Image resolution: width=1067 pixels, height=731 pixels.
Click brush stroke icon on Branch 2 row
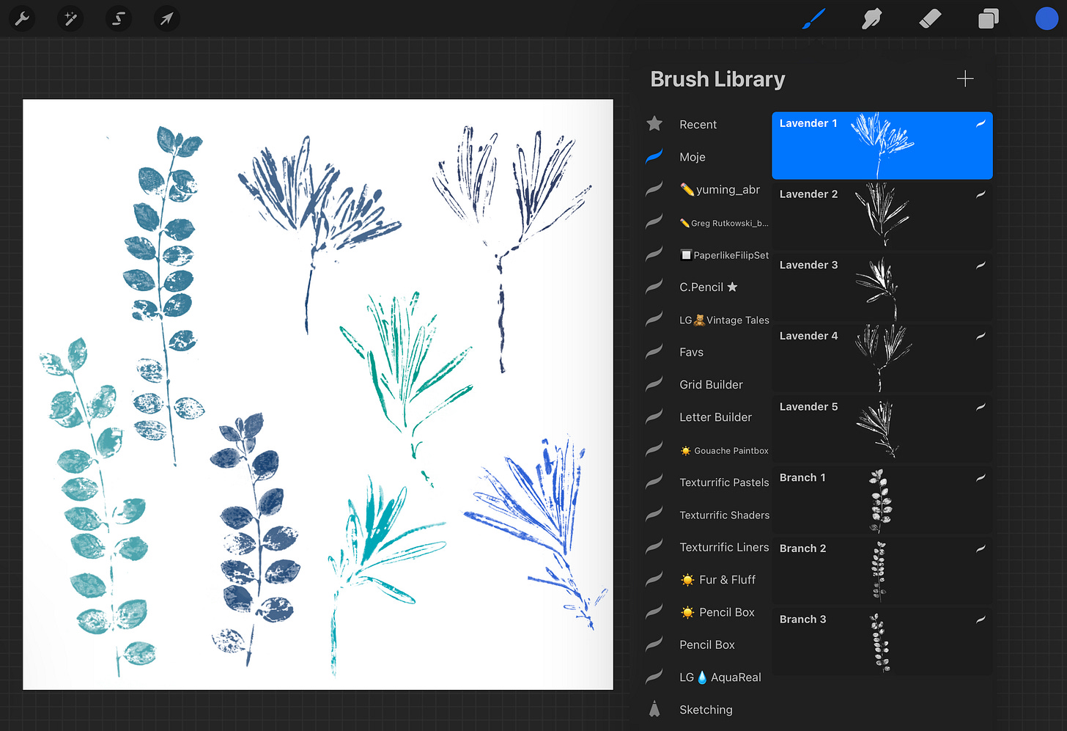click(x=981, y=548)
